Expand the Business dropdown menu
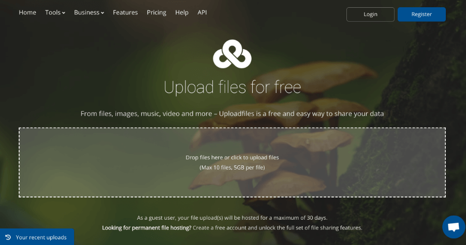 click(x=89, y=12)
